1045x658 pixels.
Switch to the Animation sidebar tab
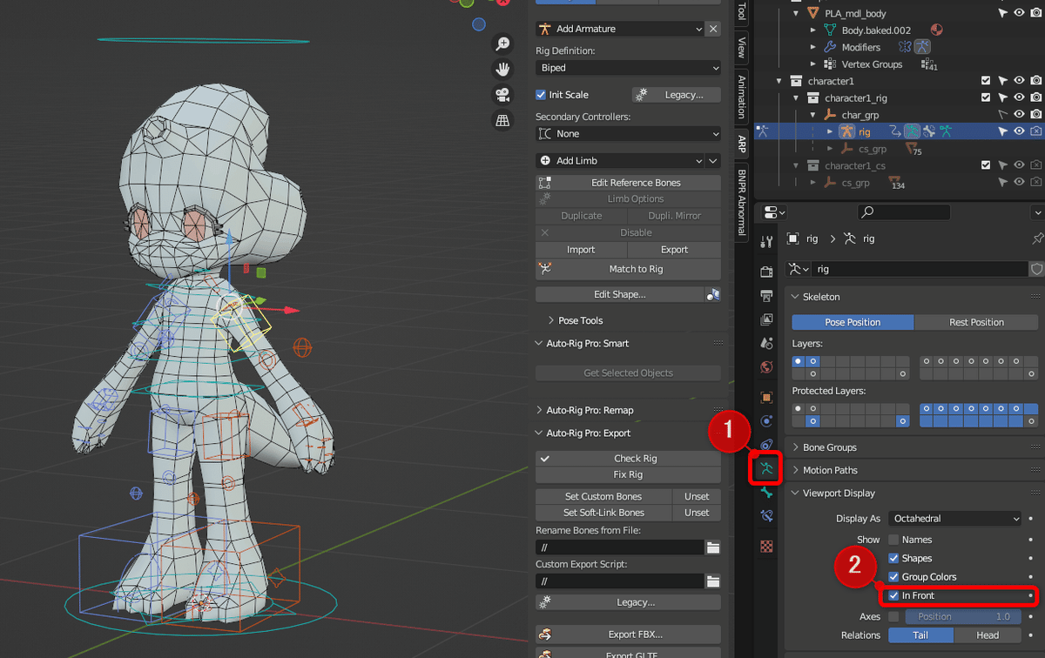741,97
